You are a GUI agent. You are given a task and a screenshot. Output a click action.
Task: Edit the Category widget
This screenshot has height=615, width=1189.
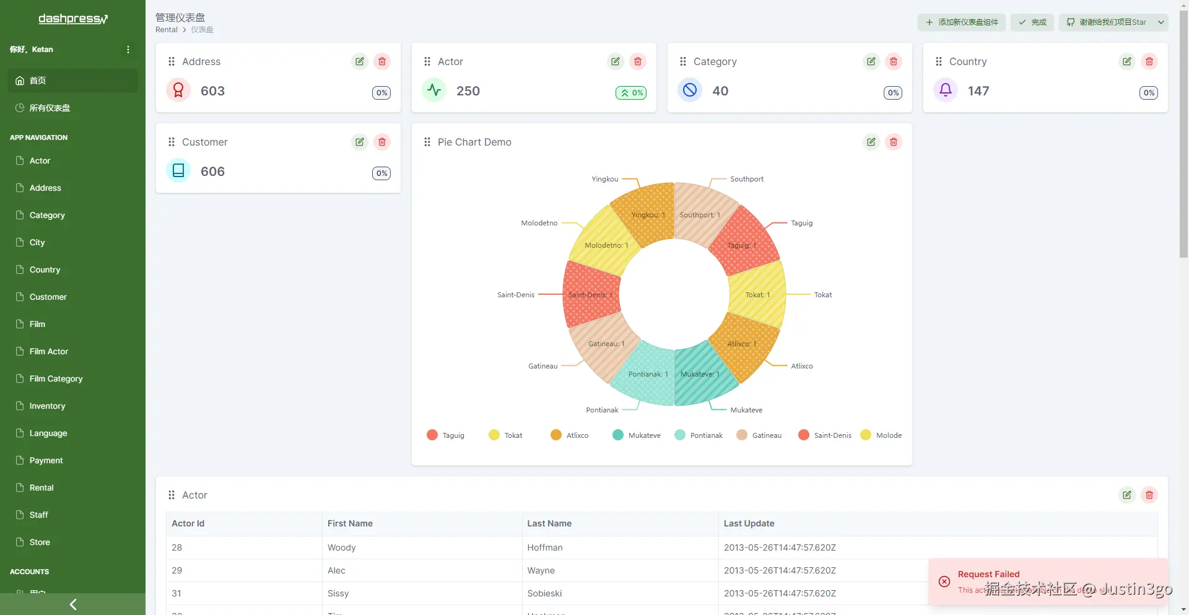tap(871, 61)
